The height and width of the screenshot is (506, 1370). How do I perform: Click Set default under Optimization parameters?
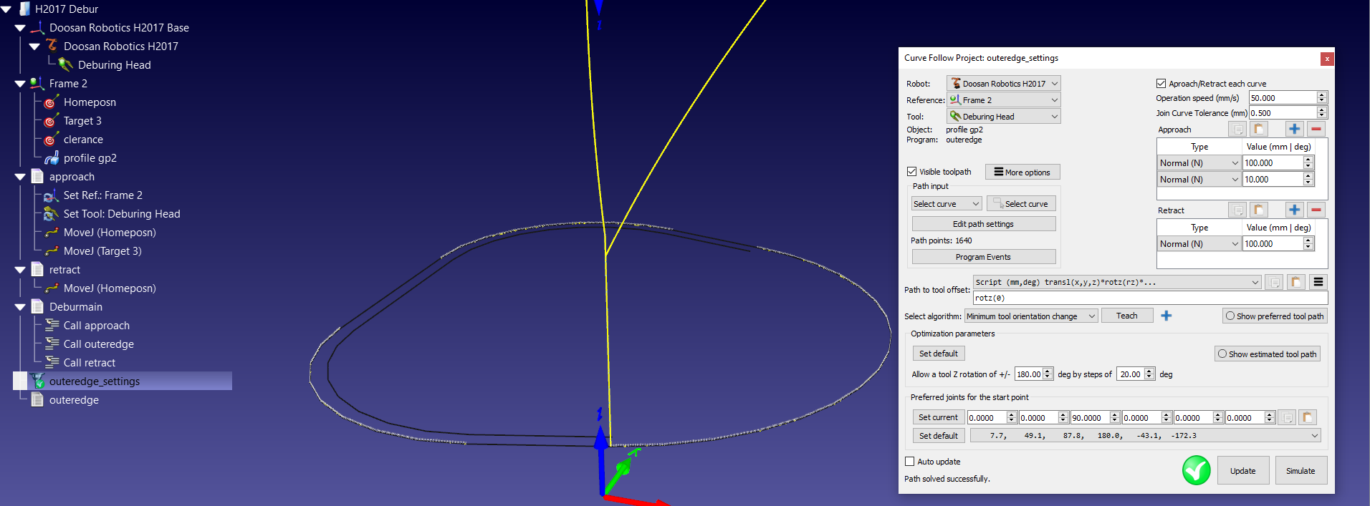[938, 354]
